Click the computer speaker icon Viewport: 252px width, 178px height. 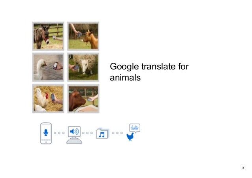click(74, 135)
